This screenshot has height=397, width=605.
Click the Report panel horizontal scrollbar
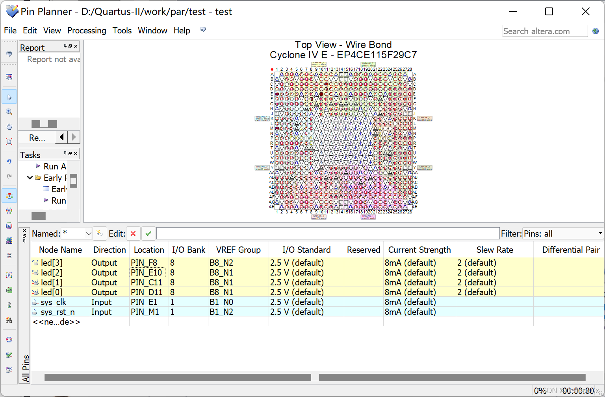pyautogui.click(x=45, y=124)
